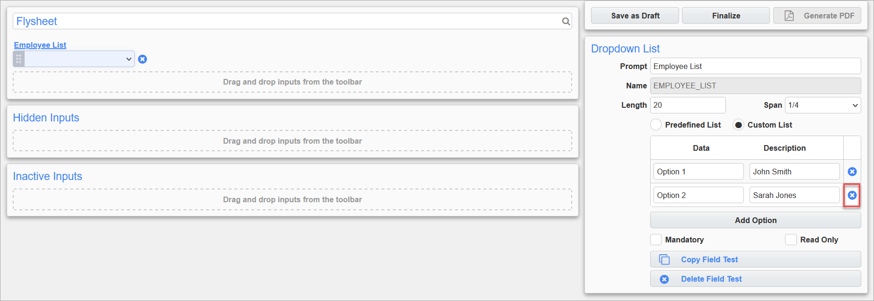Click the drag handle on Employee List dropdown
Viewport: 874px width, 301px height.
[x=19, y=59]
